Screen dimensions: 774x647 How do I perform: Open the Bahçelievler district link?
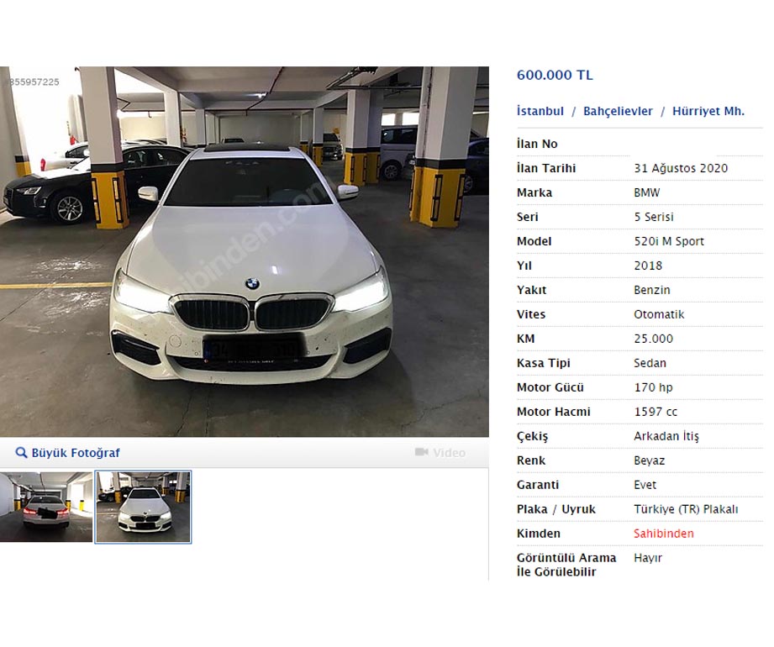coord(618,111)
